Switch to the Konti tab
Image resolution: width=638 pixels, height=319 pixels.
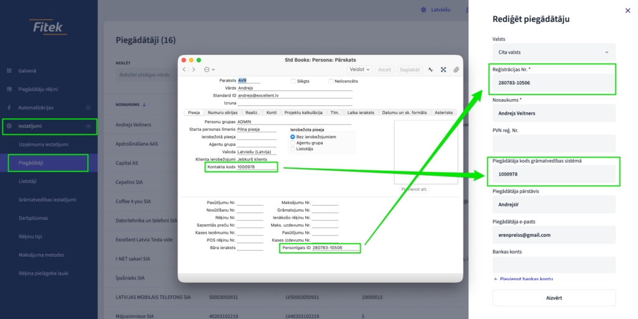click(272, 113)
